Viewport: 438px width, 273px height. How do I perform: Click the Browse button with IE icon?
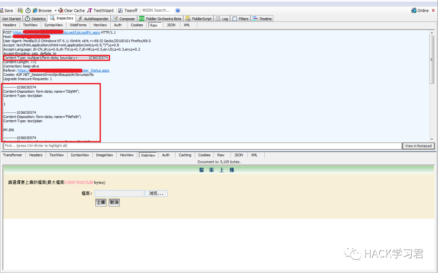(x=42, y=10)
